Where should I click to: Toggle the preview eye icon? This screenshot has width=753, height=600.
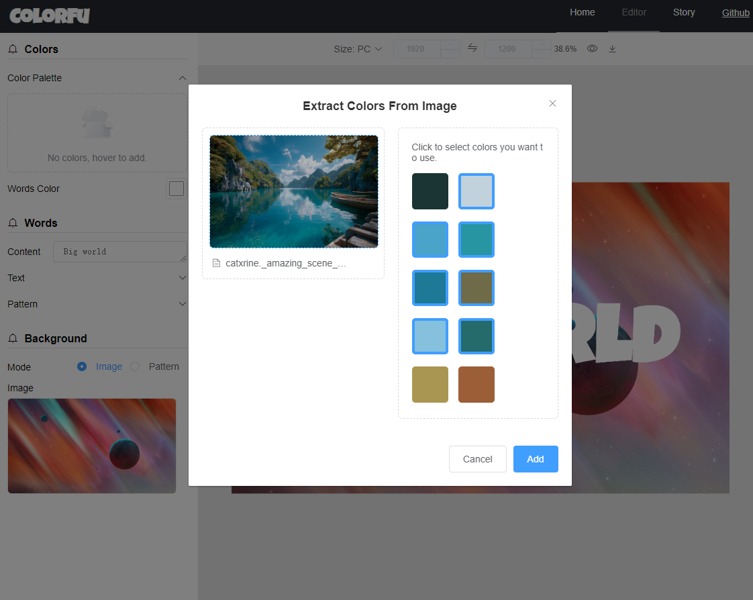(592, 48)
